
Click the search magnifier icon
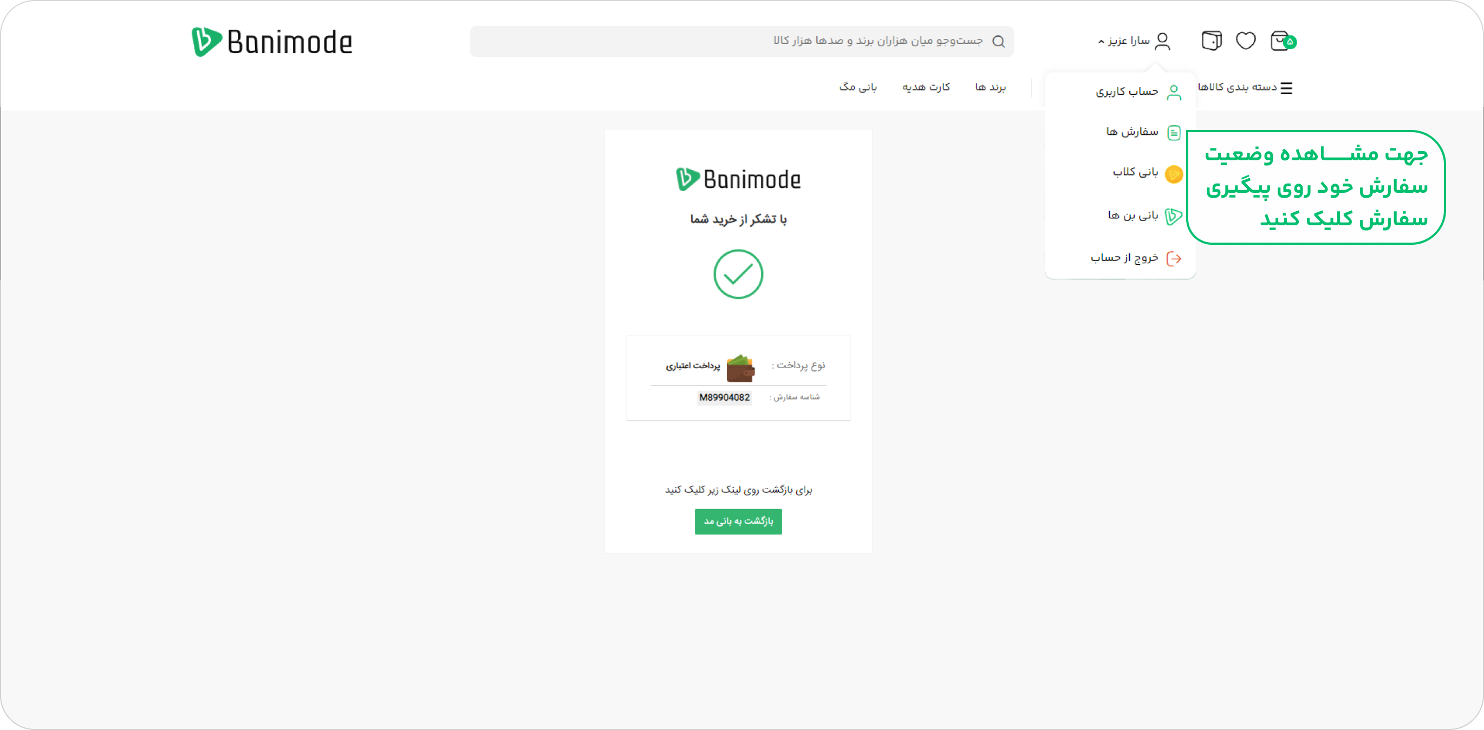coord(998,42)
